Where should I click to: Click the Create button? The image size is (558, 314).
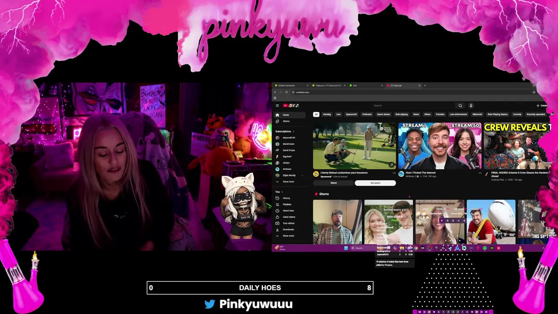(x=542, y=106)
